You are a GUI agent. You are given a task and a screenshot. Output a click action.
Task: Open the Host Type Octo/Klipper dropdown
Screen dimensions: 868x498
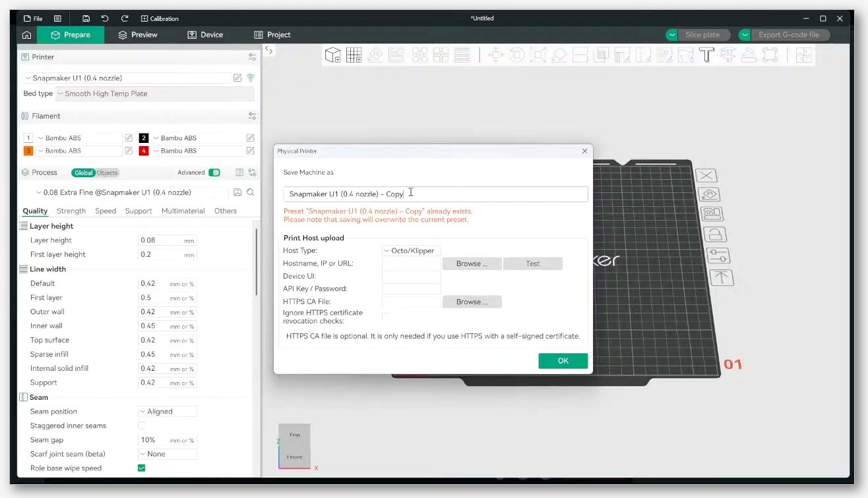(x=412, y=250)
